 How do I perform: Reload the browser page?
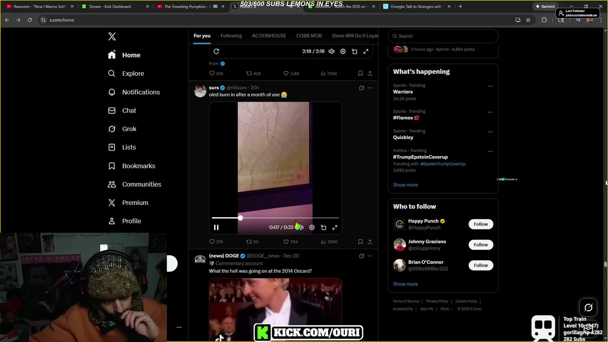tap(29, 20)
